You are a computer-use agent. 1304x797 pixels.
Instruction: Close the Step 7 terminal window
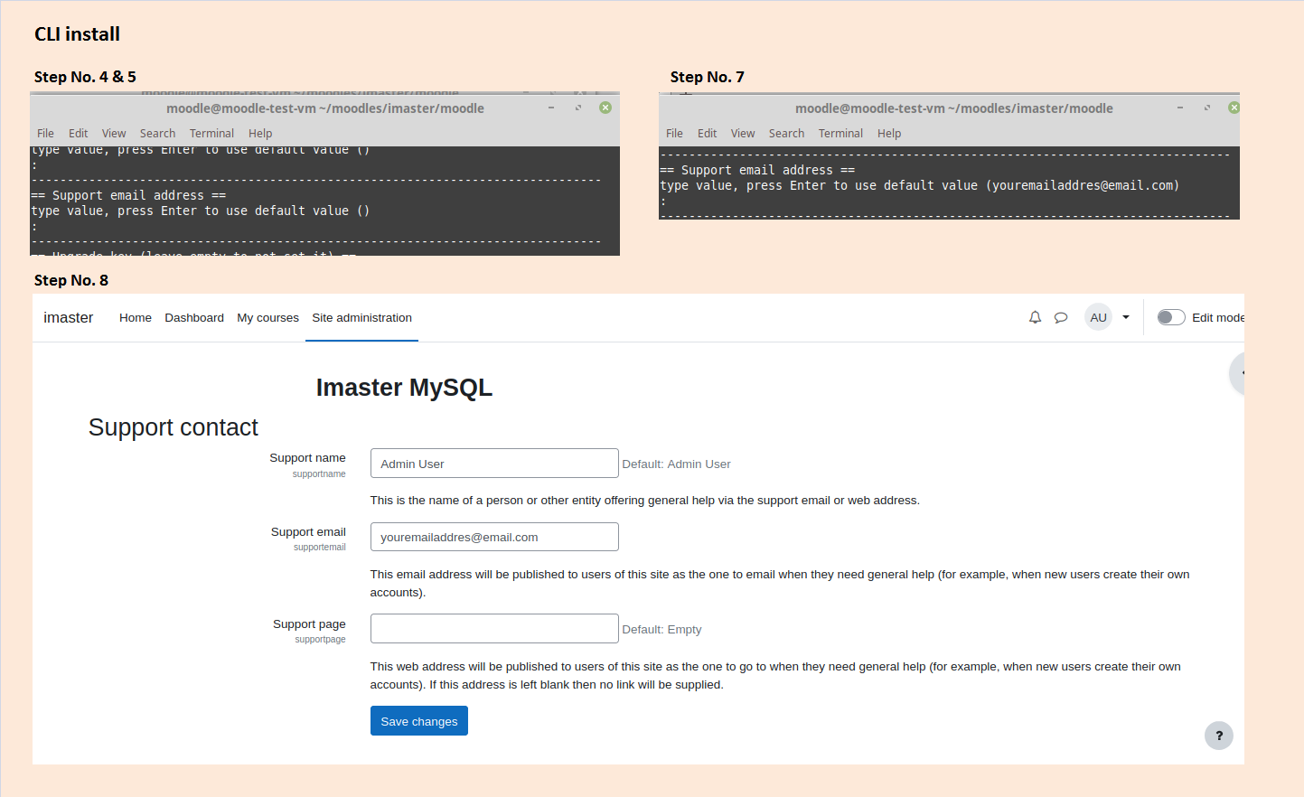(1234, 108)
